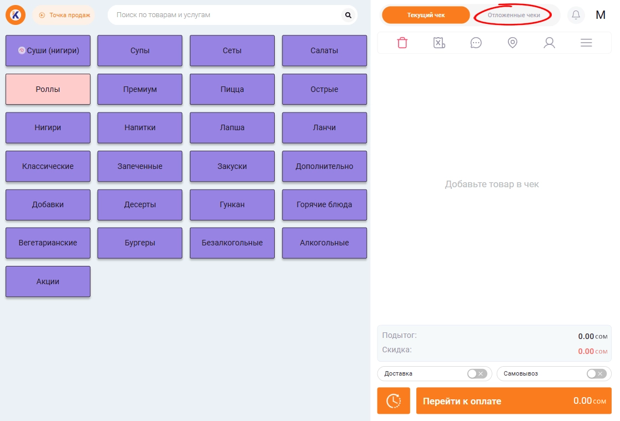
Task: Open the hamburger menu icon
Action: 586,43
